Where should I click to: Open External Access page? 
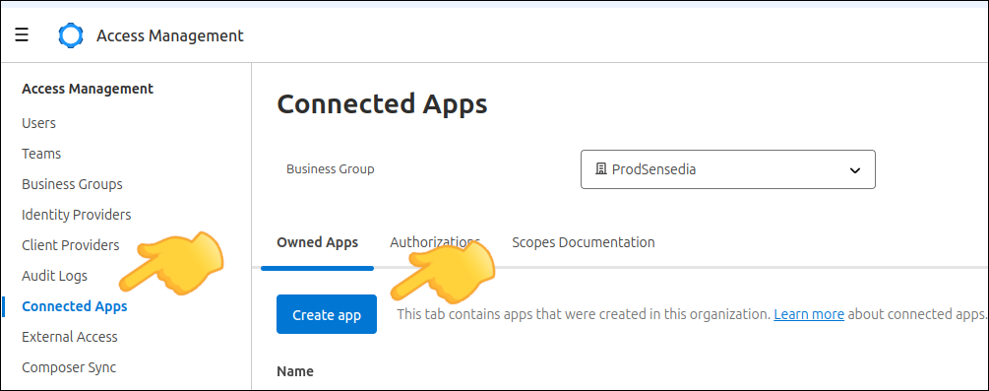70,337
